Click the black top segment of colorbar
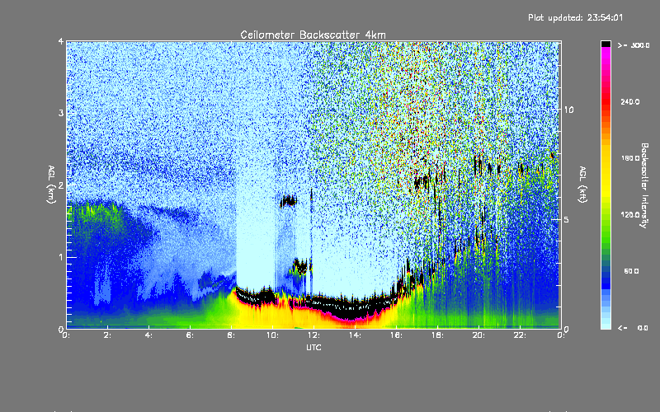660x412 pixels. click(x=606, y=44)
